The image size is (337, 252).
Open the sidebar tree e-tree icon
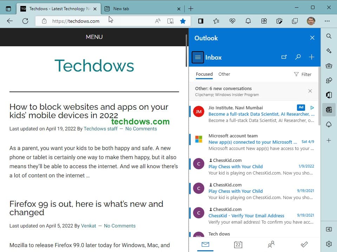[329, 124]
